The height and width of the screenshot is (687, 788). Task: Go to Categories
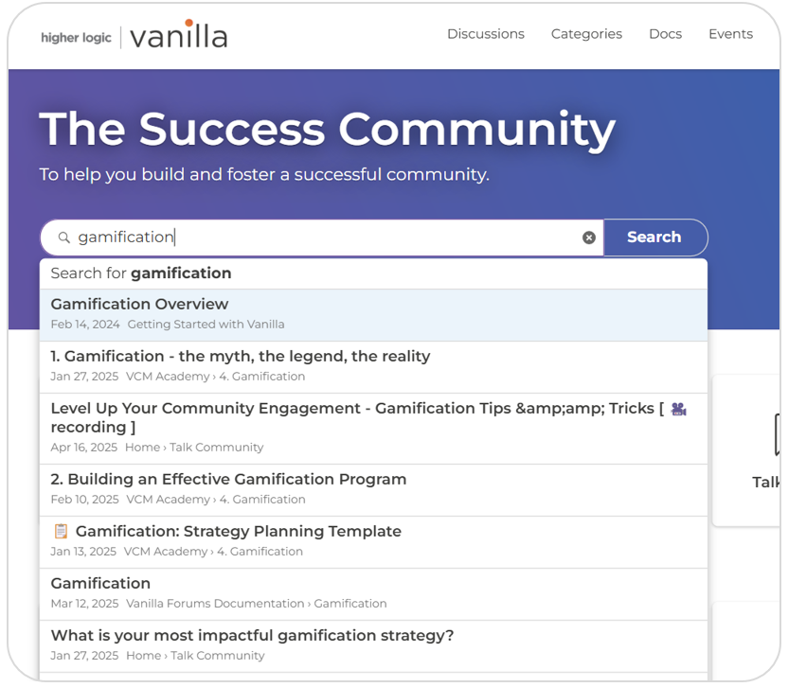pos(586,34)
